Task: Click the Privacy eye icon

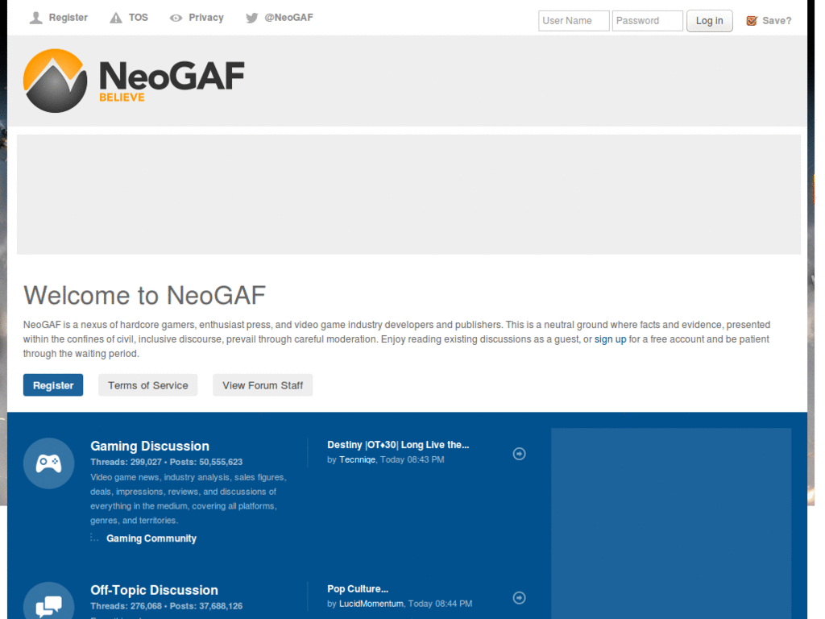Action: pyautogui.click(x=176, y=18)
